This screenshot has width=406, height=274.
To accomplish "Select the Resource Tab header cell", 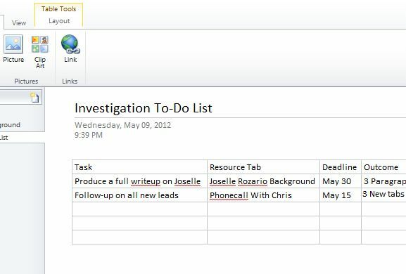I will [263, 167].
